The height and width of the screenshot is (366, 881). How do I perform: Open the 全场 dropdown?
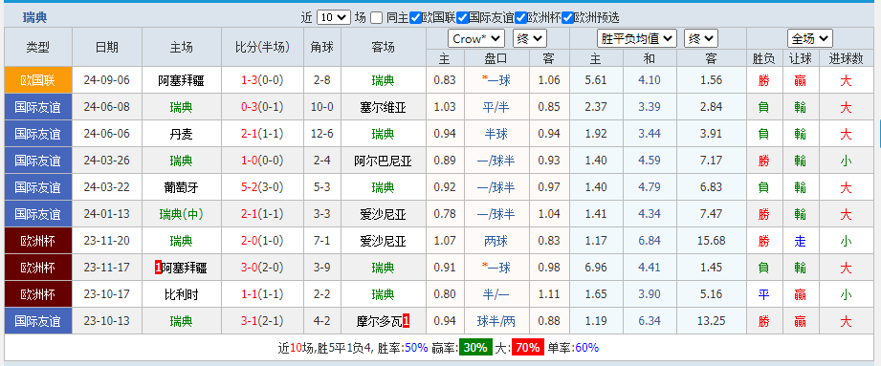pyautogui.click(x=809, y=39)
